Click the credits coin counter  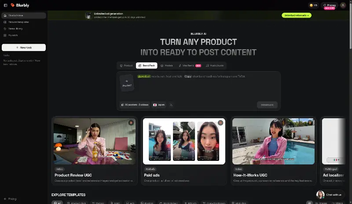[x=313, y=5]
